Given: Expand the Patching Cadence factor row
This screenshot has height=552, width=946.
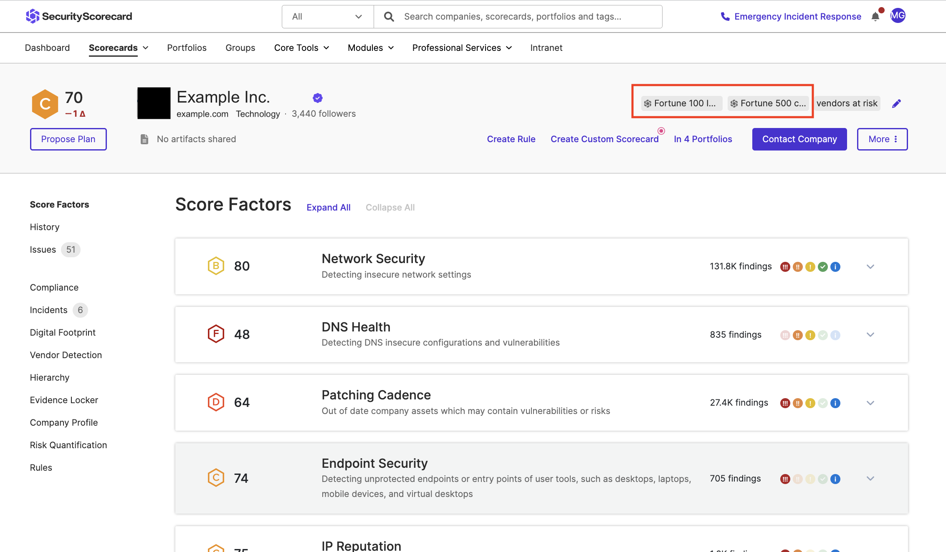Looking at the screenshot, I should pyautogui.click(x=870, y=403).
